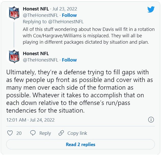Image resolution: width=161 pixels, height=155 pixels.
Task: Click the like count showing 20
Action: (19, 133)
